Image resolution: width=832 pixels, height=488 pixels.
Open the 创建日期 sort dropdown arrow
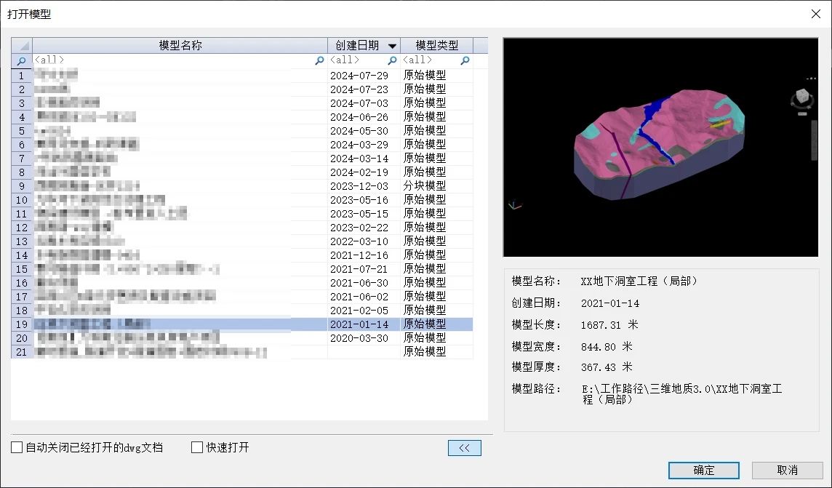tap(392, 46)
